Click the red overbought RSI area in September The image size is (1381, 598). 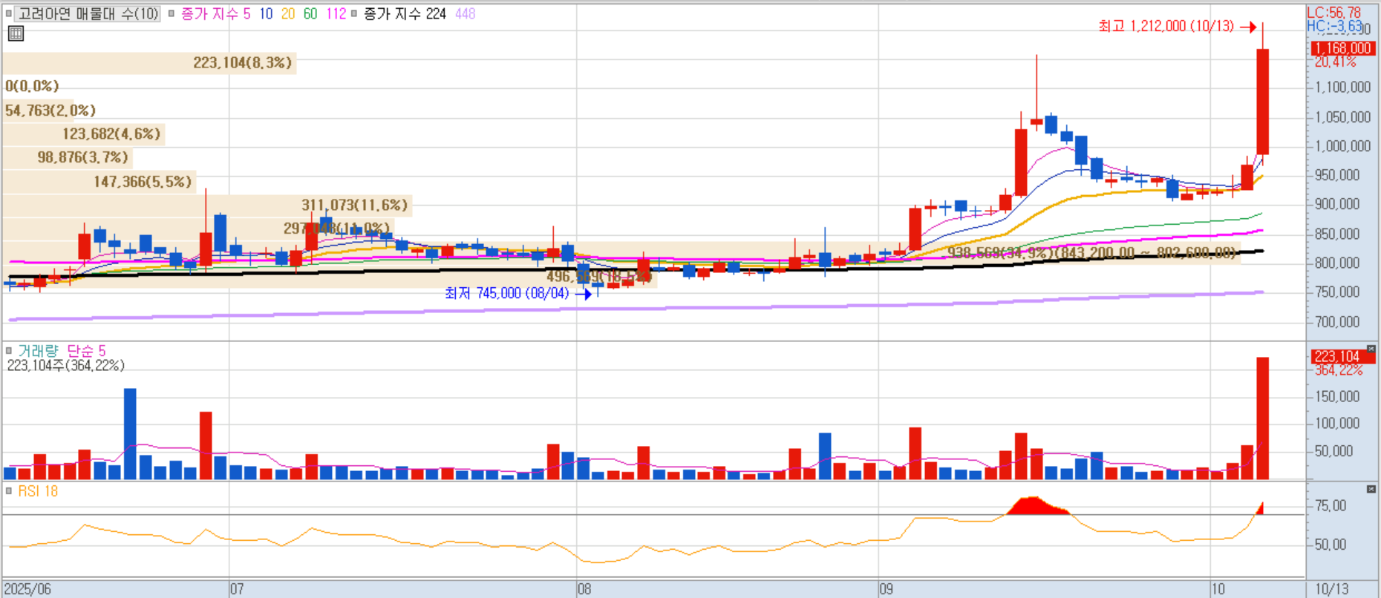tap(1037, 507)
